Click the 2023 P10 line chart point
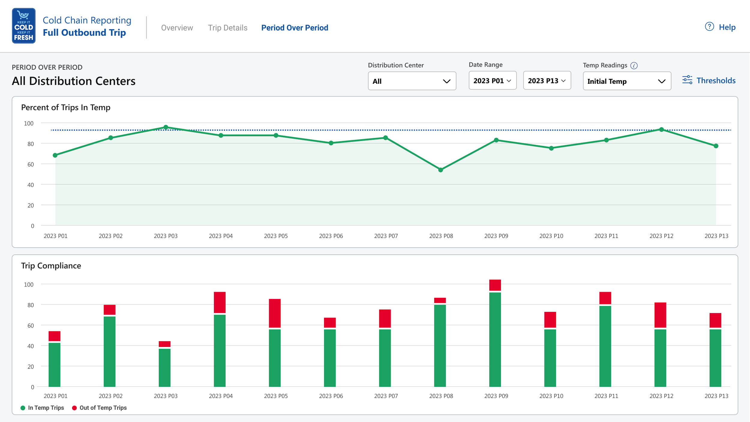 551,148
